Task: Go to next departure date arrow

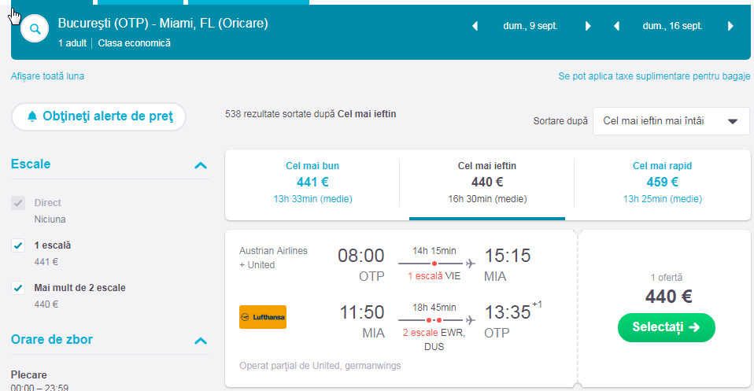Action: point(588,26)
